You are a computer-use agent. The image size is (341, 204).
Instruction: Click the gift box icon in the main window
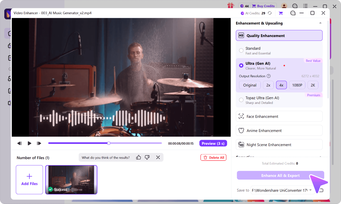pos(230,6)
